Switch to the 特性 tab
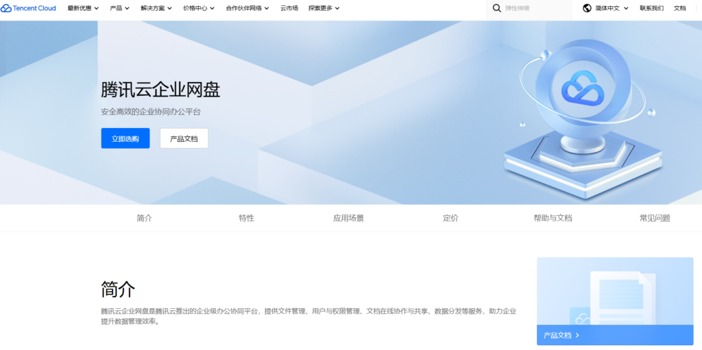The width and height of the screenshot is (702, 350). pyautogui.click(x=247, y=218)
